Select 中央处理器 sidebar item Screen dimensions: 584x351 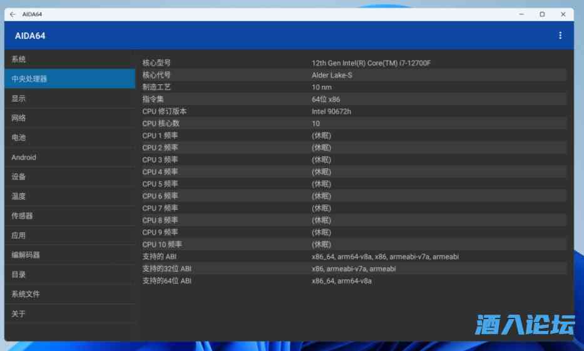click(x=69, y=79)
